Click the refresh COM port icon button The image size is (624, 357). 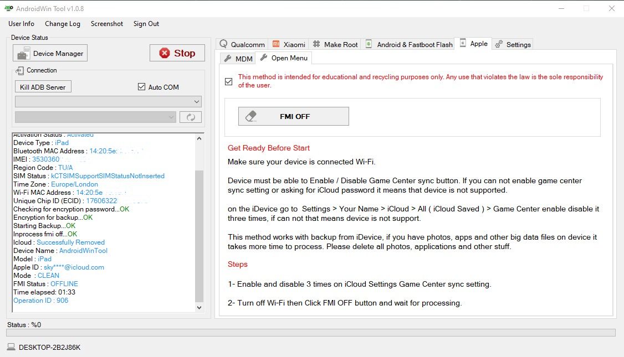point(191,117)
